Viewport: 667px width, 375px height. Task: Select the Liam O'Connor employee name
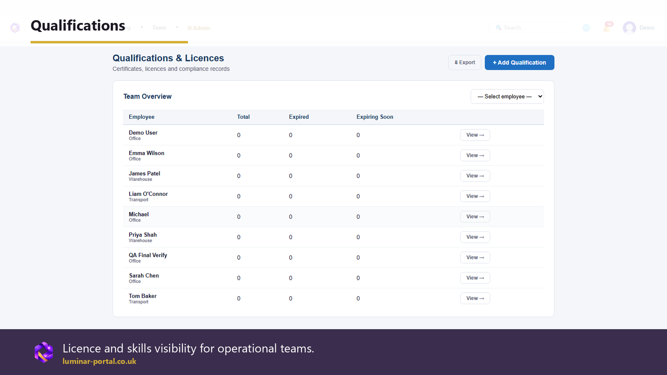point(148,194)
